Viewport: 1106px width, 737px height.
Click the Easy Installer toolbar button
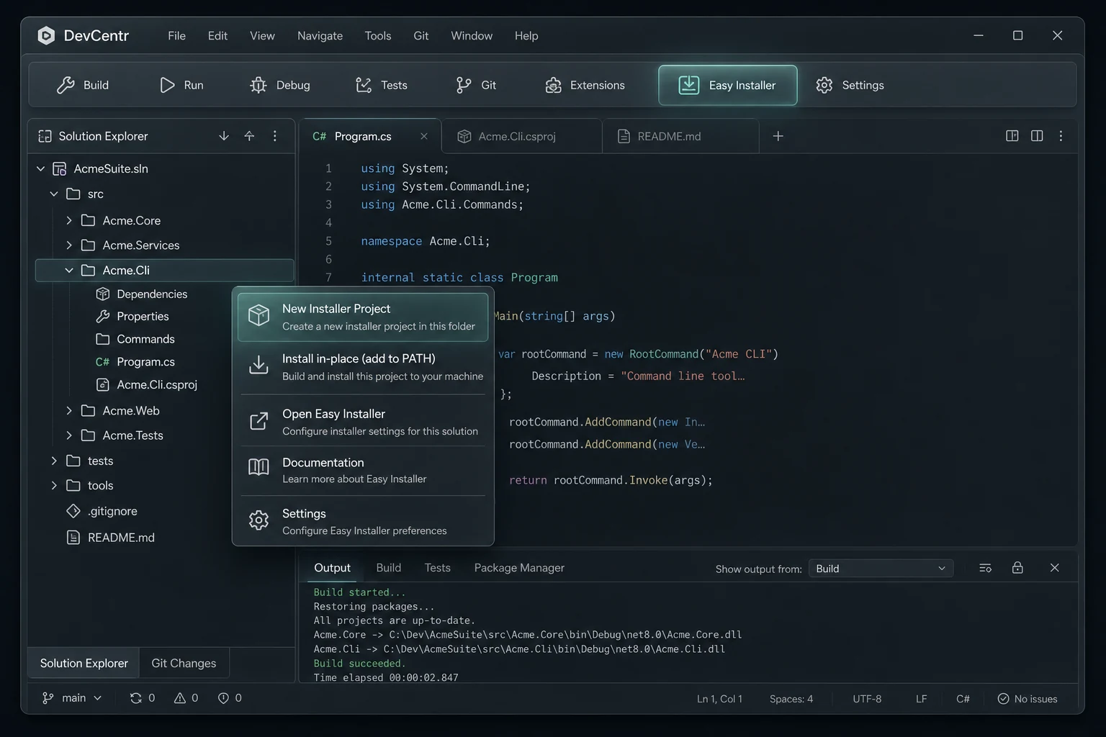(727, 85)
